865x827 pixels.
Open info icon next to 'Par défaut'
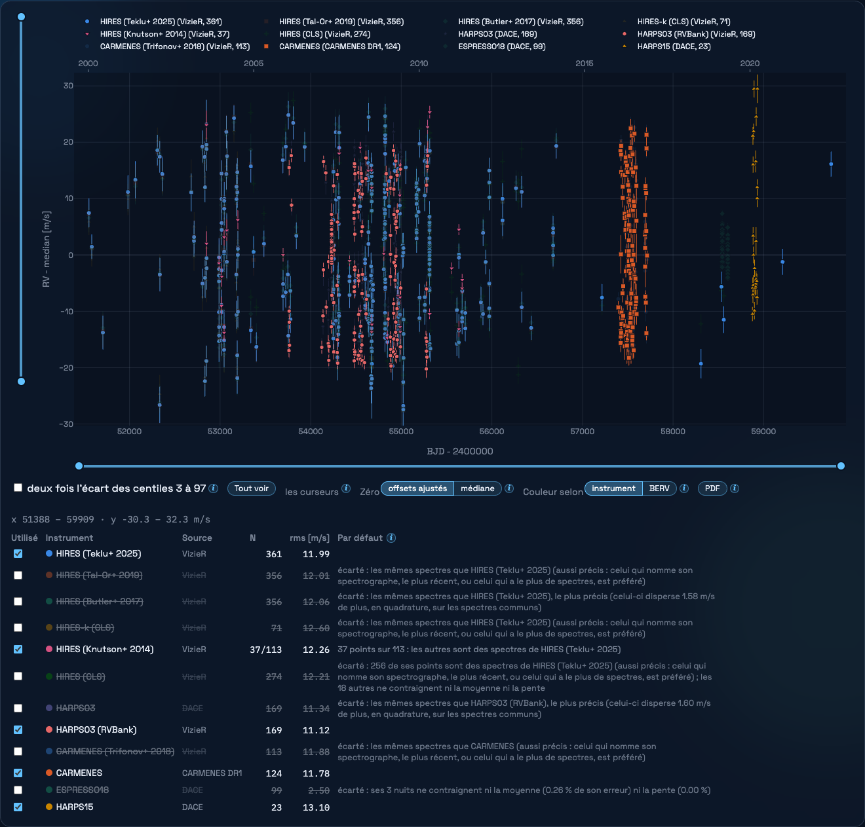[x=391, y=538]
